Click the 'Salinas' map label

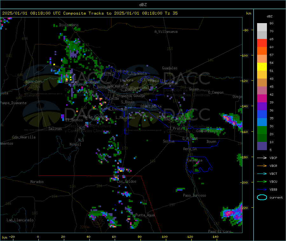[55, 129]
